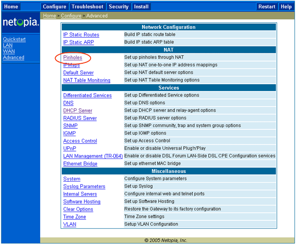This screenshot has width=296, height=245.
Task: Click the Netopia logo
Action: [21, 22]
